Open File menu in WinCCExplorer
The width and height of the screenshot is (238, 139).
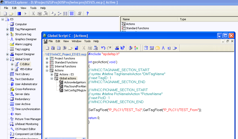coord(6,8)
